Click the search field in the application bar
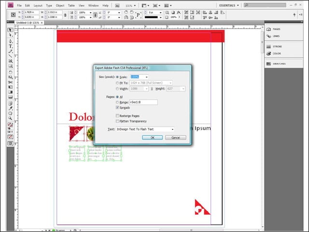The width and height of the screenshot is (309, 232). coord(265,5)
